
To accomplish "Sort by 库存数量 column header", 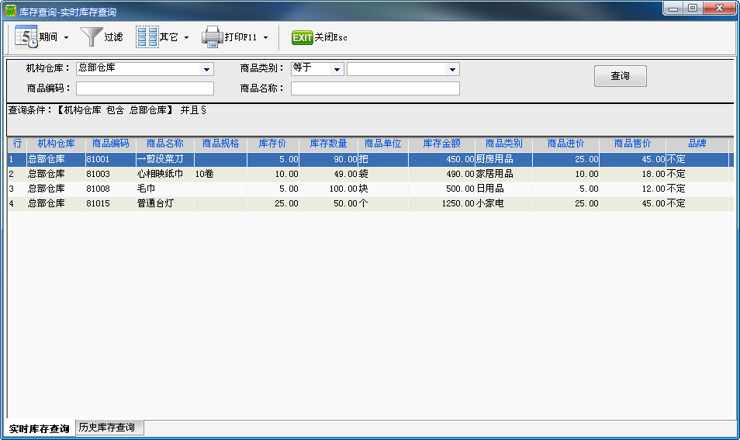I will tap(328, 144).
